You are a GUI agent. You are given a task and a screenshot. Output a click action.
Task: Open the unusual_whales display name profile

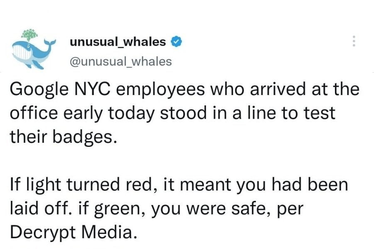[x=118, y=41]
